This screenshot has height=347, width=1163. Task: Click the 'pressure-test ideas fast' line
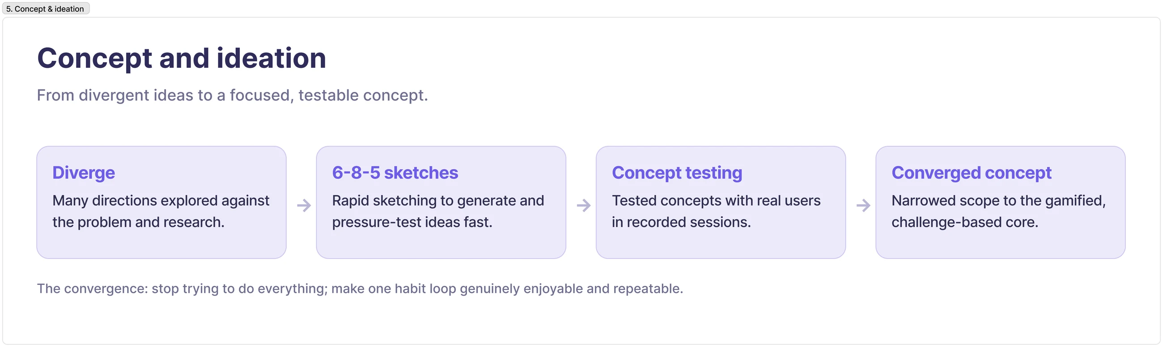tap(412, 222)
